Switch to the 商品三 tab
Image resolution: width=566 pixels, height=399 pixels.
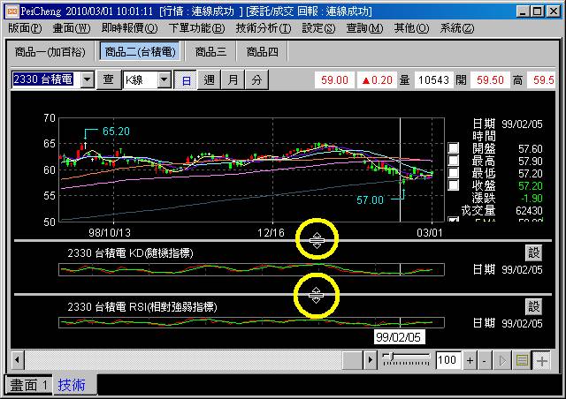click(x=210, y=52)
